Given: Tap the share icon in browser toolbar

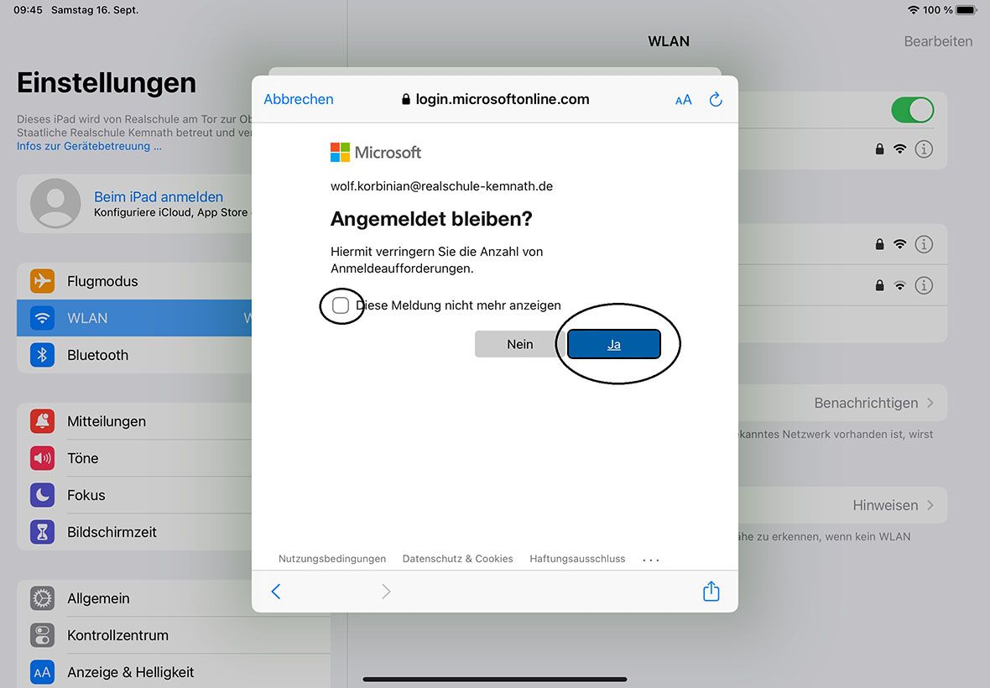Looking at the screenshot, I should (711, 591).
